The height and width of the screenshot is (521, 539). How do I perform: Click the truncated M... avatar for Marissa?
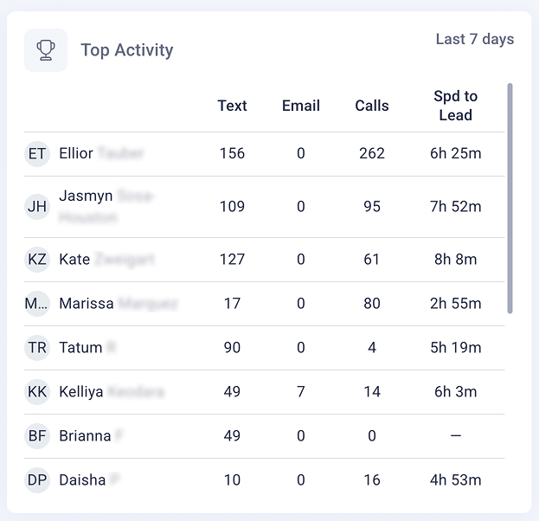(37, 304)
